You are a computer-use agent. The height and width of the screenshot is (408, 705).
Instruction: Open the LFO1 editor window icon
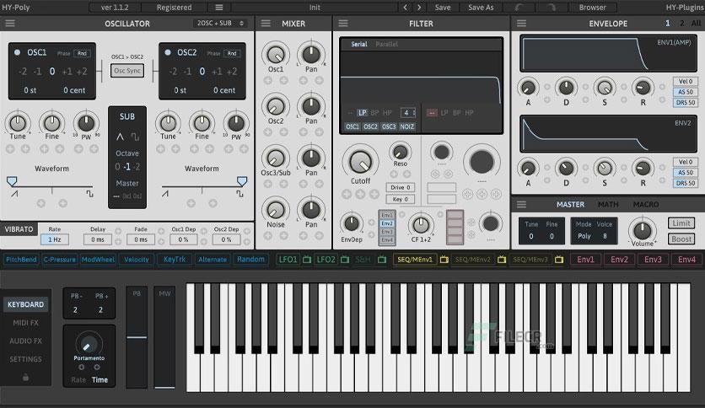(x=307, y=260)
